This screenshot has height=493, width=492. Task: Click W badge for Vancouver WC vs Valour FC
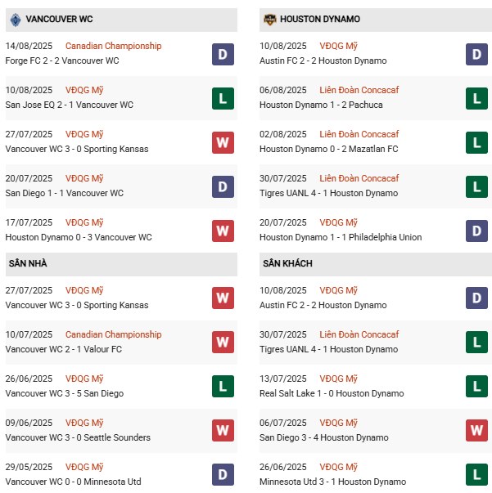[x=223, y=343]
